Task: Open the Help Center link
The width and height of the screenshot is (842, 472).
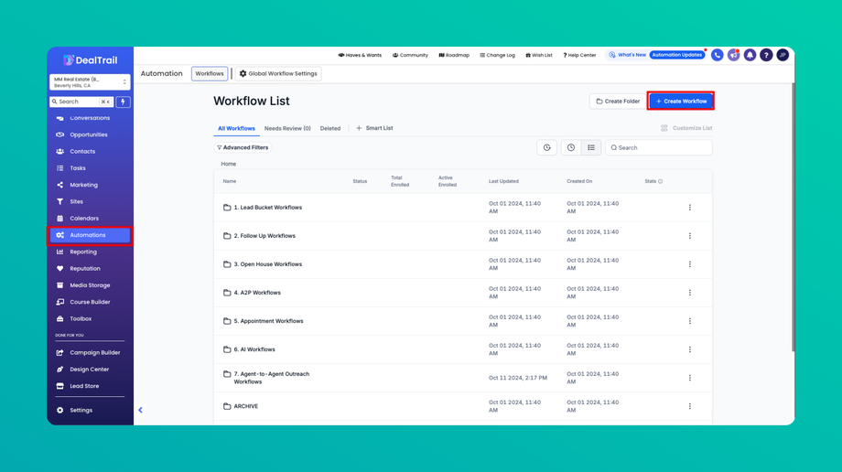Action: click(579, 55)
